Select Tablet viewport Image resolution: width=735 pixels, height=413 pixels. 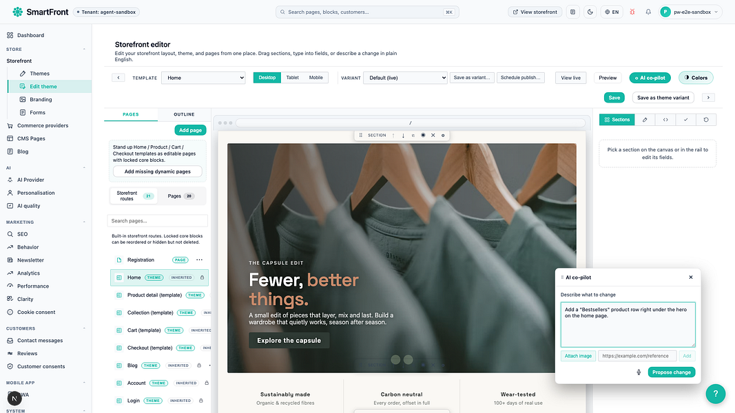point(293,78)
